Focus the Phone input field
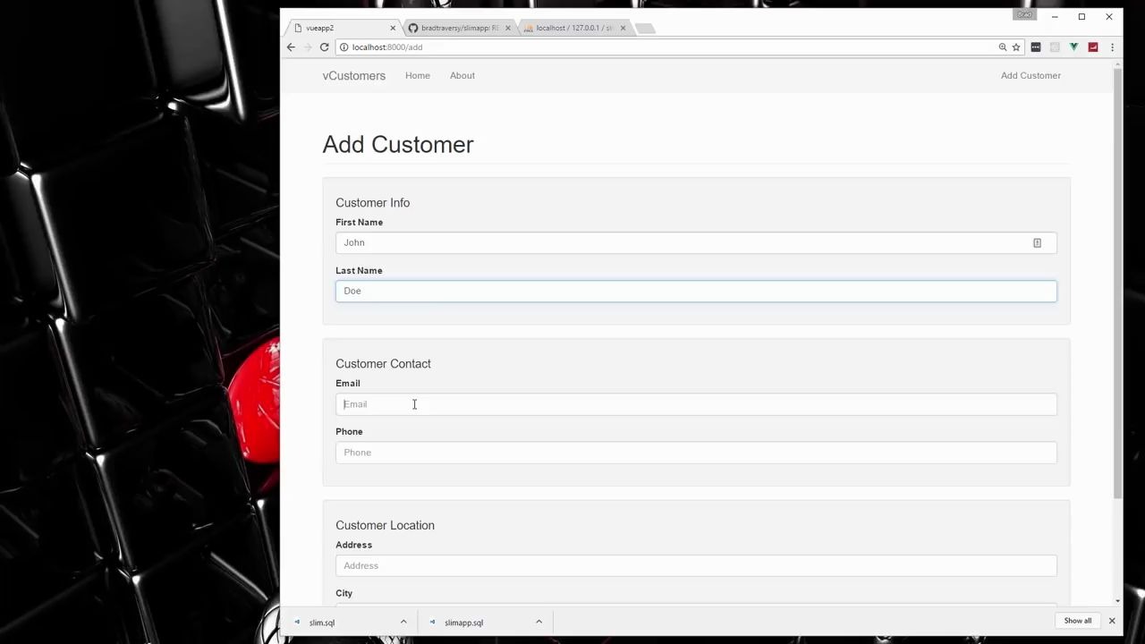 point(696,453)
